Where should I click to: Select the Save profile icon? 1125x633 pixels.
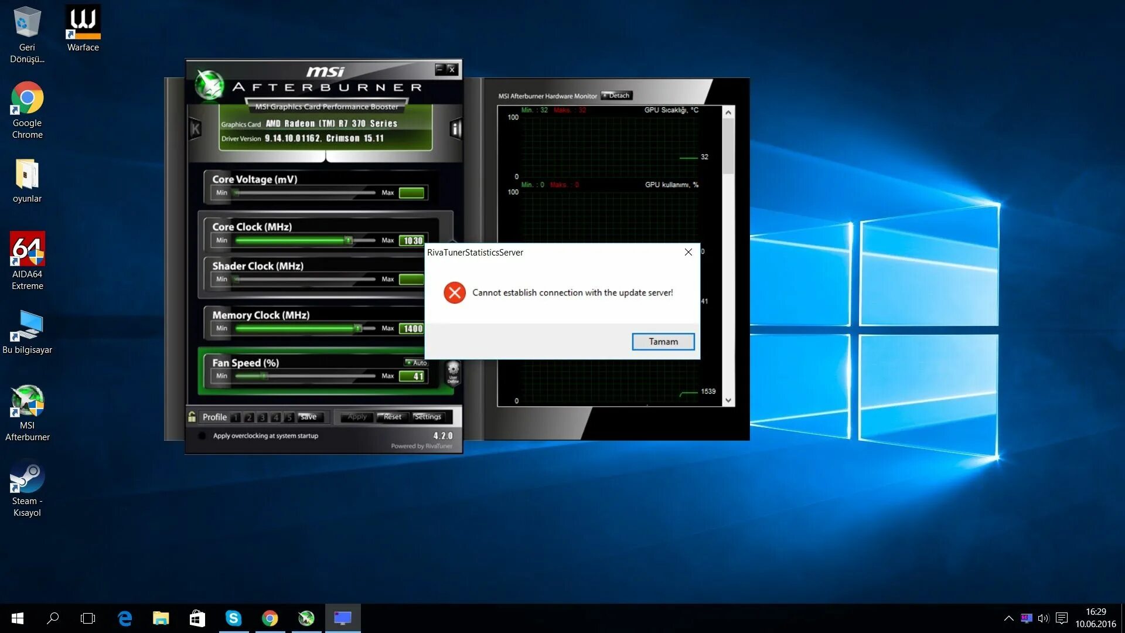[309, 417]
